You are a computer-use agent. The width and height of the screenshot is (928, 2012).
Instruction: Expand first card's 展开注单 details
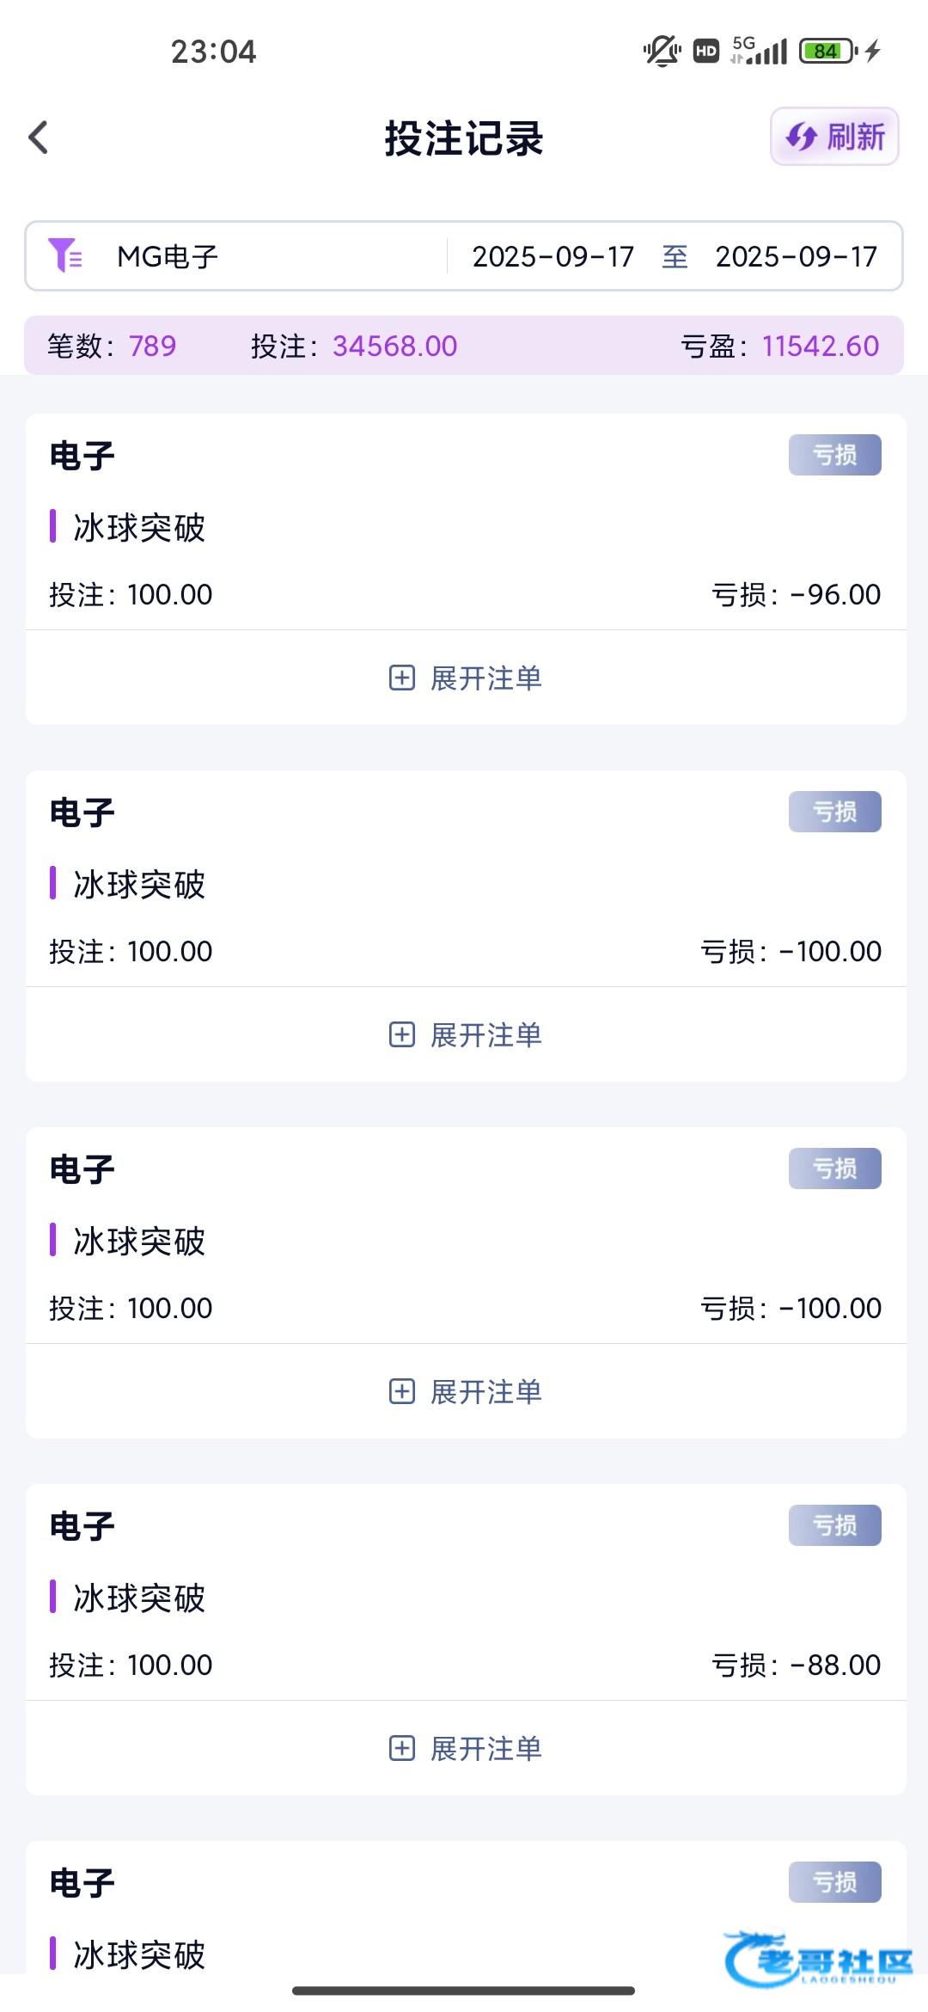point(485,678)
